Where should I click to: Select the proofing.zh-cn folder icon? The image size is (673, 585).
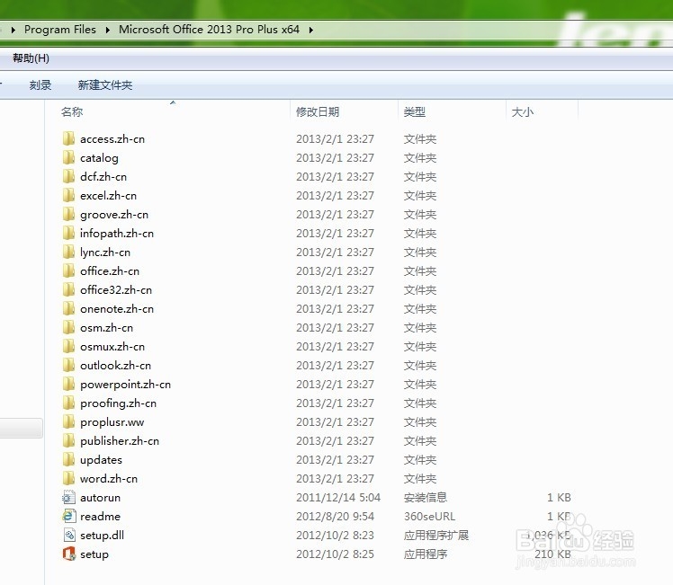[68, 403]
